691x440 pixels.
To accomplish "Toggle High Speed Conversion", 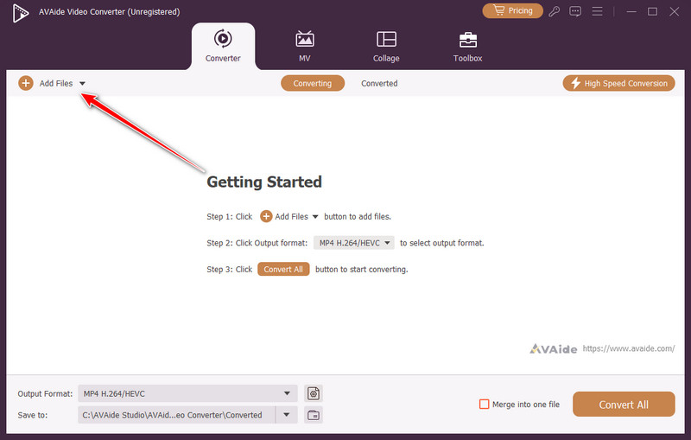I will pos(618,83).
